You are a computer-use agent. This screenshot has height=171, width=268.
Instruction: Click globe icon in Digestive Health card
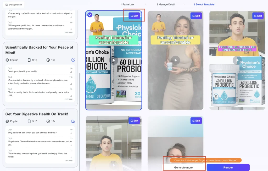click(x=7, y=121)
